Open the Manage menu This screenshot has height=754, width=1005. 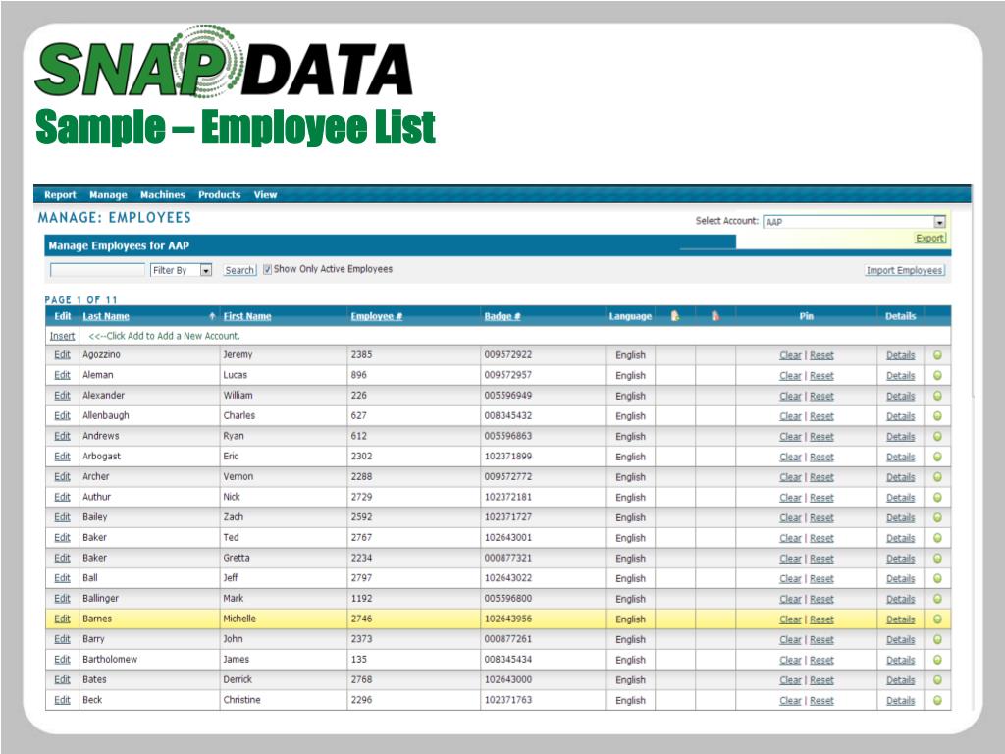(108, 195)
